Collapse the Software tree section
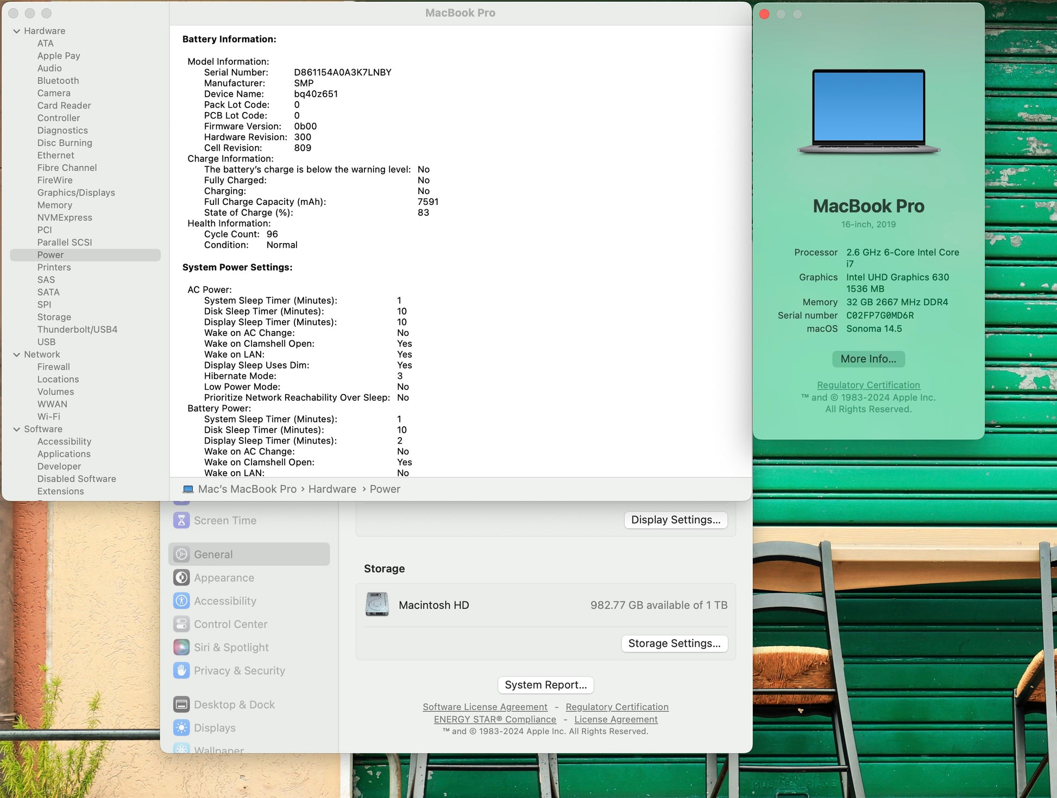 16,429
